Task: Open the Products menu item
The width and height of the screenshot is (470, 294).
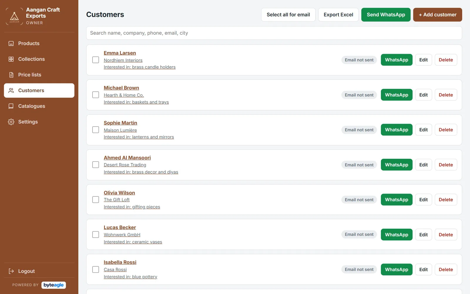Action: point(39,44)
